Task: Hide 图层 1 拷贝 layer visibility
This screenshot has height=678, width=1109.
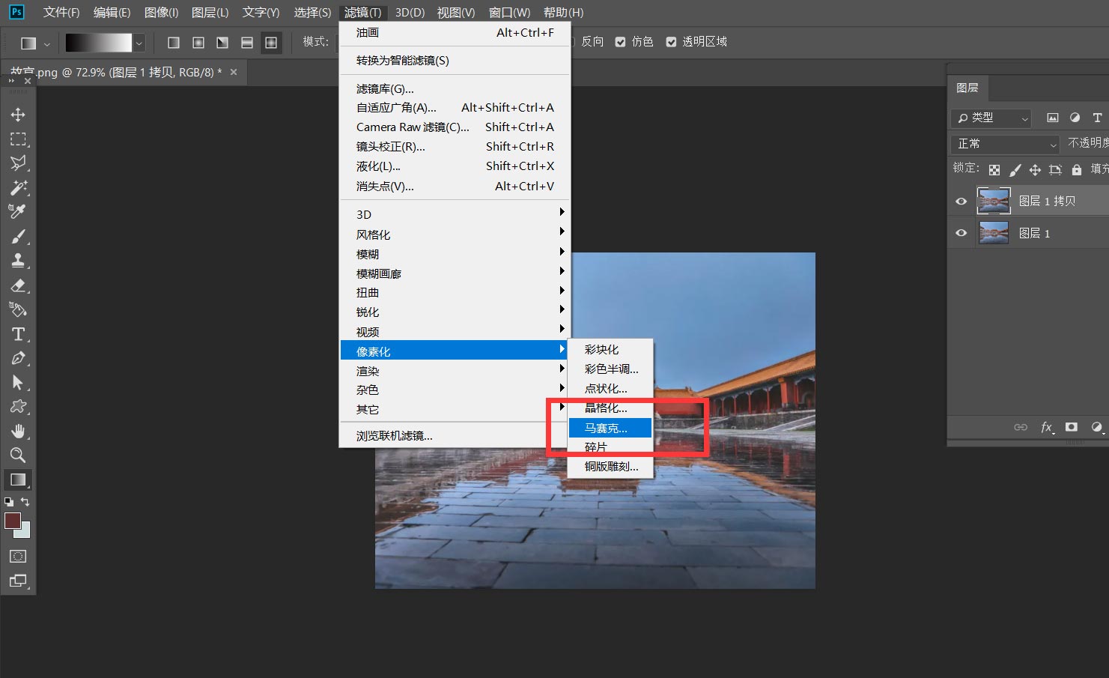Action: pyautogui.click(x=961, y=201)
